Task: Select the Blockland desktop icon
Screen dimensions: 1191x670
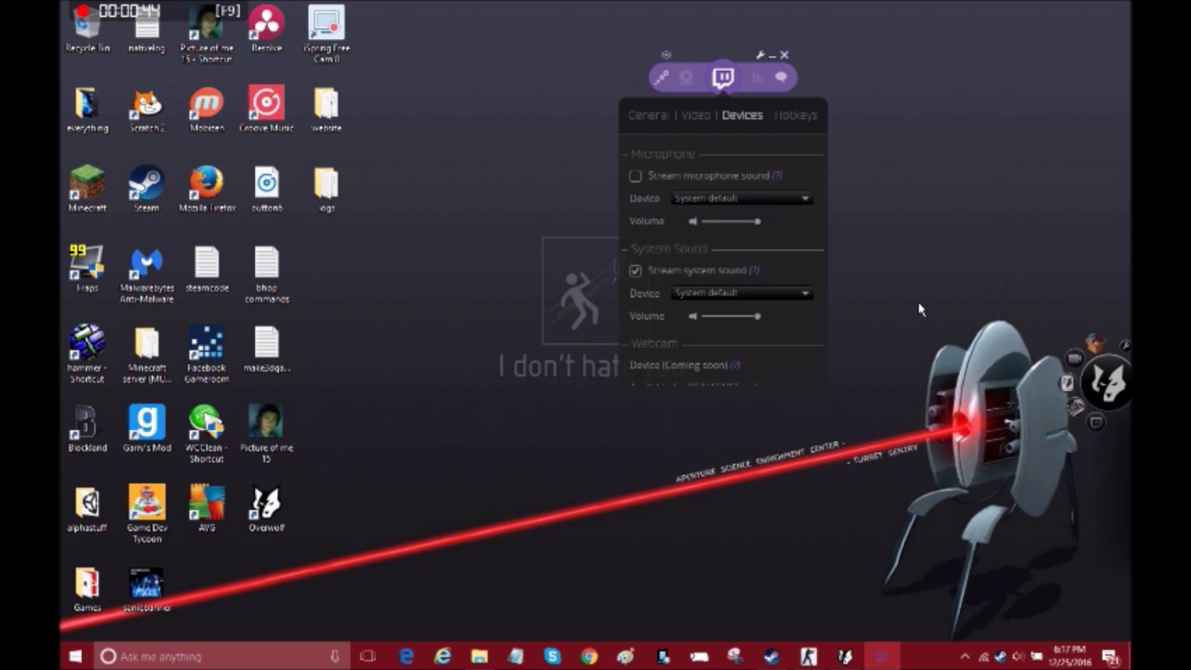Action: pos(87,429)
